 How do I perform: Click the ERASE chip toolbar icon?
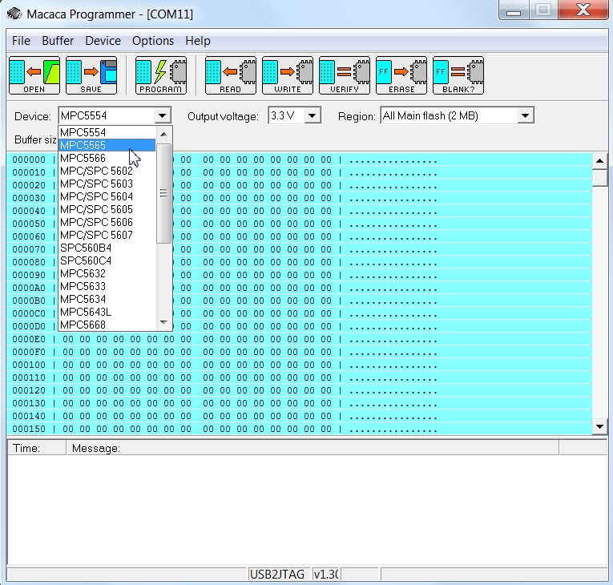(401, 75)
